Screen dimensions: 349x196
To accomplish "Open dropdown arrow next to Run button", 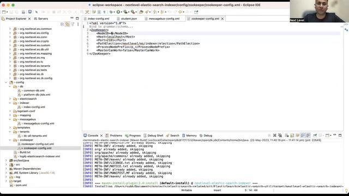I will point(122,12).
